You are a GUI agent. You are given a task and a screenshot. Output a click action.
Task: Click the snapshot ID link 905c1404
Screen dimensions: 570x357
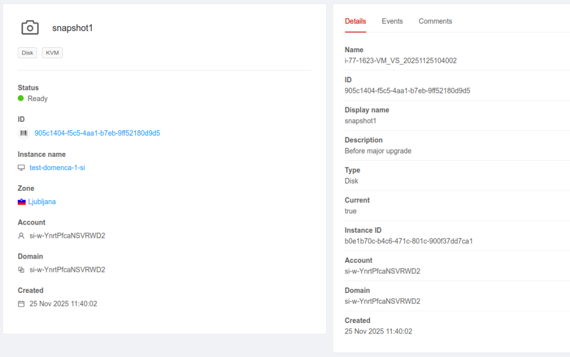tap(97, 133)
